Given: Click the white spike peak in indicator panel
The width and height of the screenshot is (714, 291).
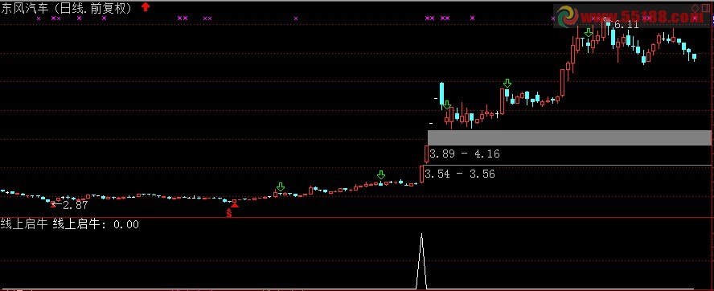Looking at the screenshot, I should tap(421, 235).
